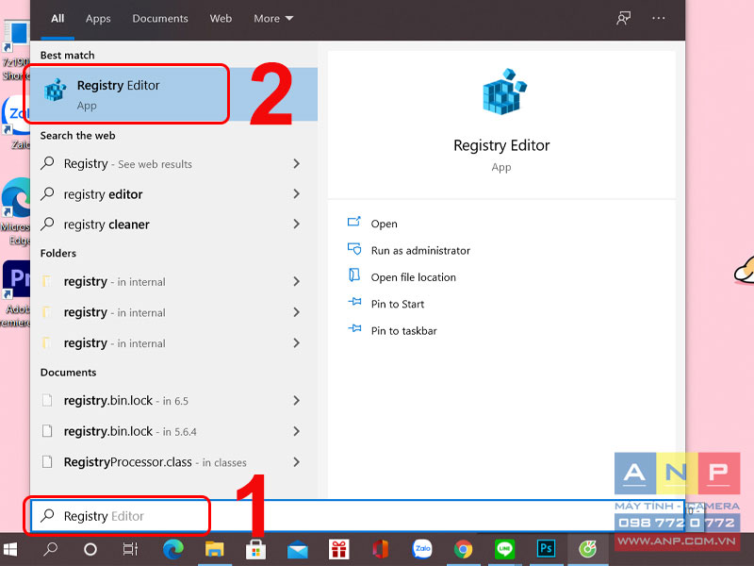This screenshot has height=566, width=754.
Task: Open Microsoft Store from the taskbar
Action: [x=255, y=549]
